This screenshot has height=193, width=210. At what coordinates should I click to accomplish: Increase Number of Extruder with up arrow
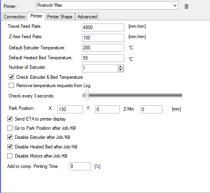(121, 67)
